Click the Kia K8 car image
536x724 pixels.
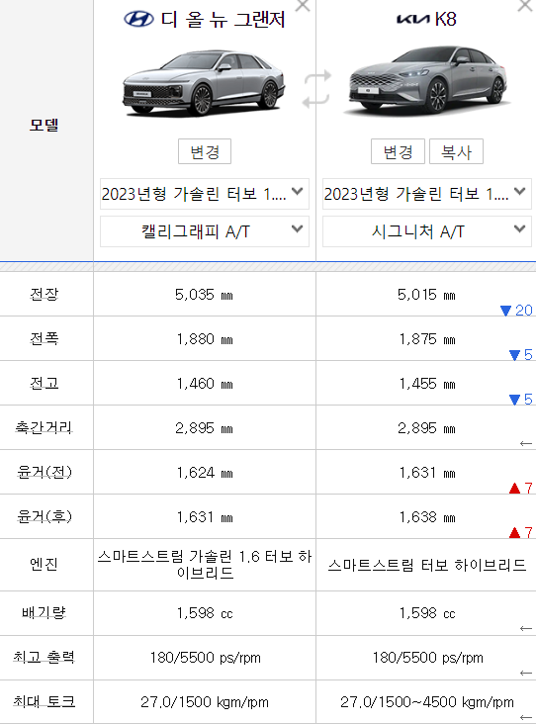tap(427, 79)
